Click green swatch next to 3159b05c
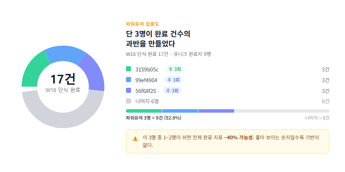345x172 pixels. coord(129,69)
